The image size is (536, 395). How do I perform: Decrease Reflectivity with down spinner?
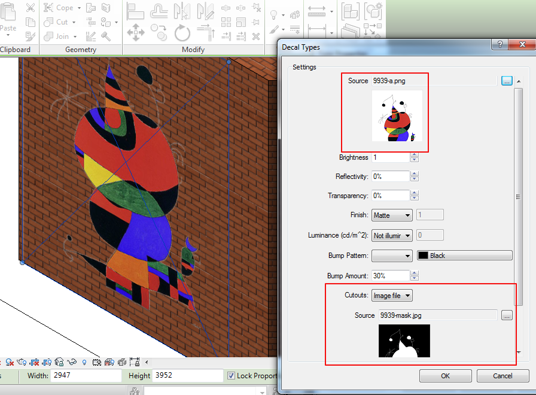pos(415,179)
